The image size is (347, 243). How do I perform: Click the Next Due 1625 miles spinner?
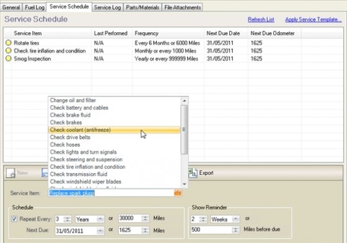[x=145, y=231]
